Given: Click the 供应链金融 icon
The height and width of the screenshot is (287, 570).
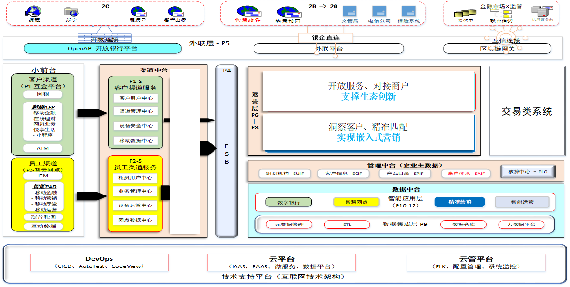Looking at the screenshot, I should point(542,12).
